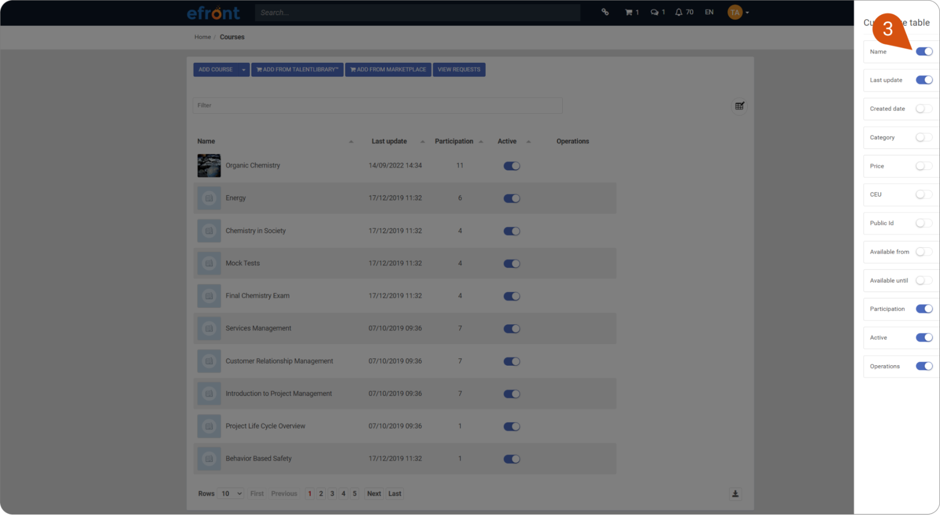The width and height of the screenshot is (940, 515).
Task: Click Introduction to Project Management icon
Action: pos(209,394)
